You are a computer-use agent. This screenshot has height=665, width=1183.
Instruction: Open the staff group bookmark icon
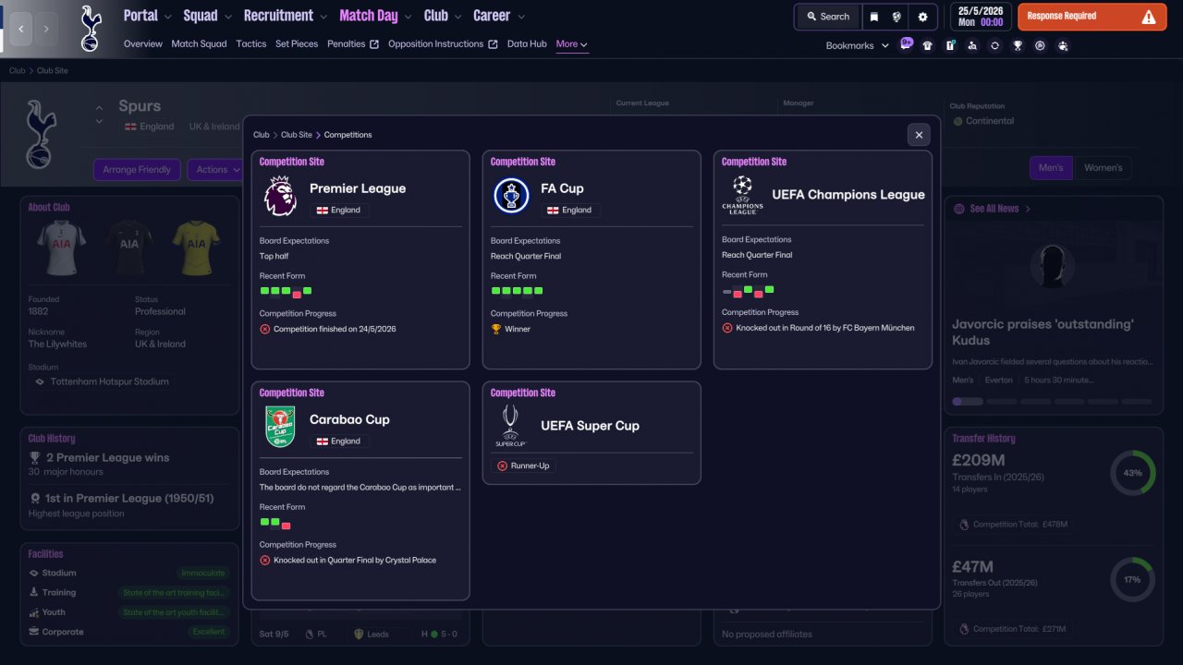(x=1063, y=45)
